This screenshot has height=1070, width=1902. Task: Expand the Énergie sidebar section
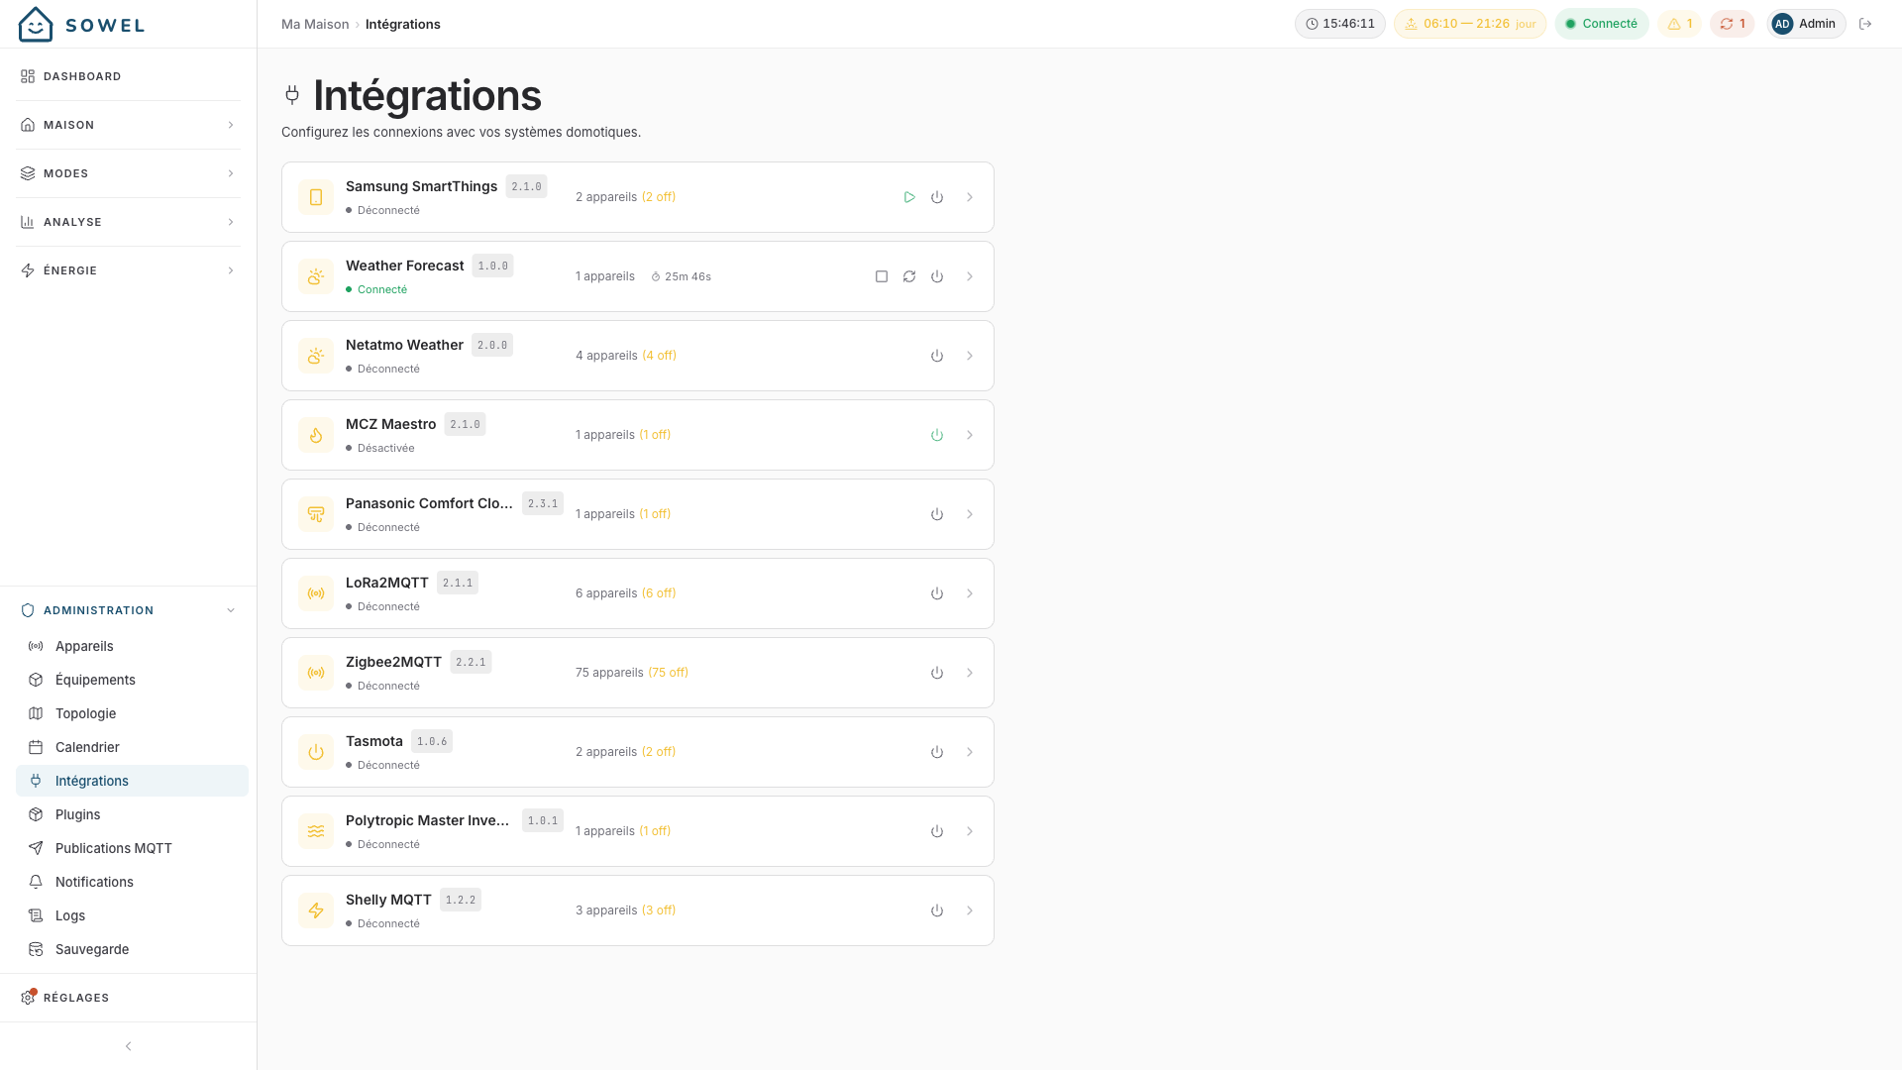click(x=129, y=270)
